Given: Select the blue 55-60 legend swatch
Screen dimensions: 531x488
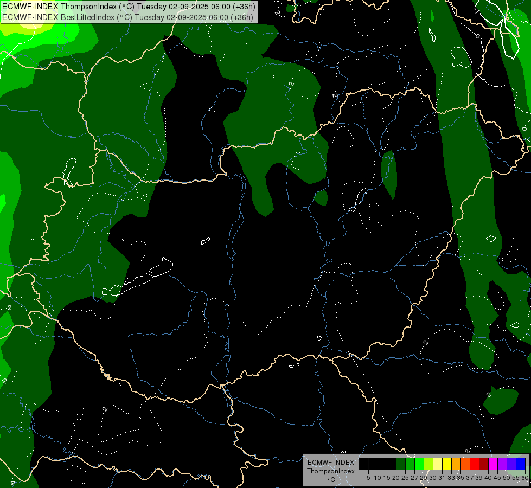Looking at the screenshot, I should pos(521,464).
